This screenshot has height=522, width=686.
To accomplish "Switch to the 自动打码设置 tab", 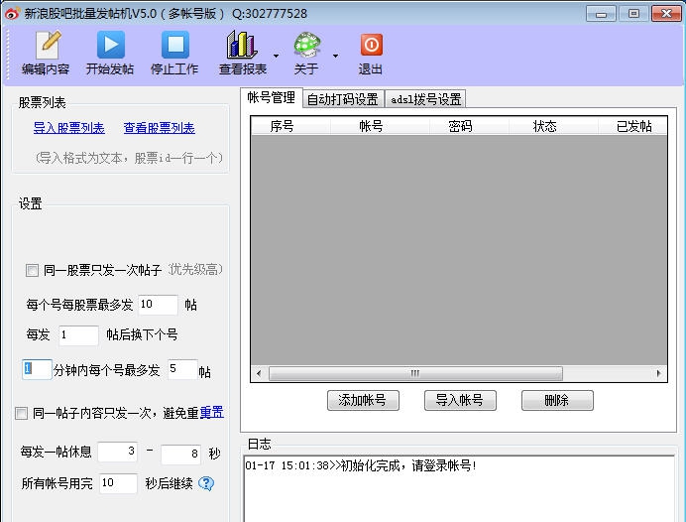I will tap(342, 99).
